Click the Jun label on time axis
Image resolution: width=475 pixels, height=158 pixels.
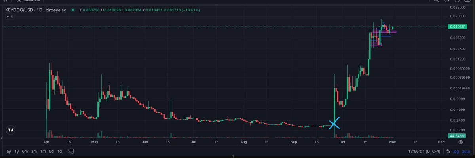145,141
